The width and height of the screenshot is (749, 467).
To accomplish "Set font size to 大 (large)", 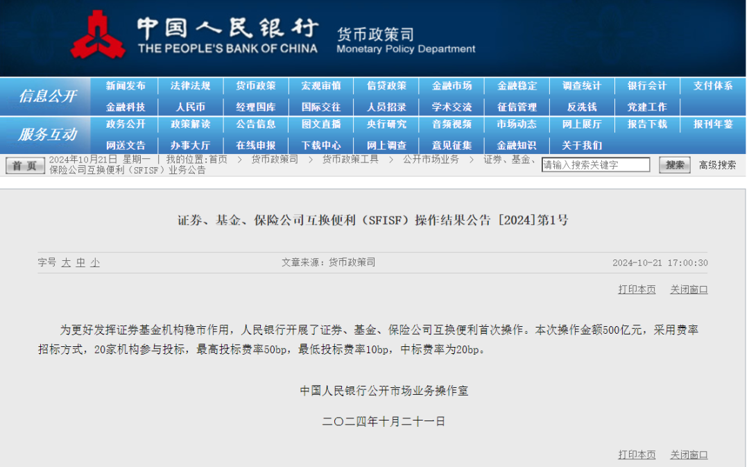I will point(66,263).
